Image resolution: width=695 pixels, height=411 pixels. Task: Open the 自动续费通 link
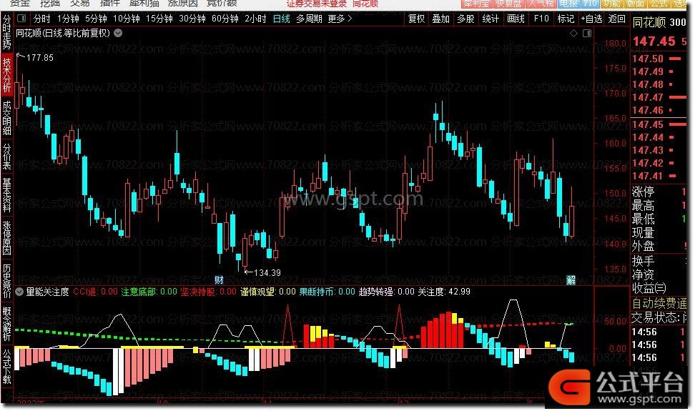pos(659,303)
